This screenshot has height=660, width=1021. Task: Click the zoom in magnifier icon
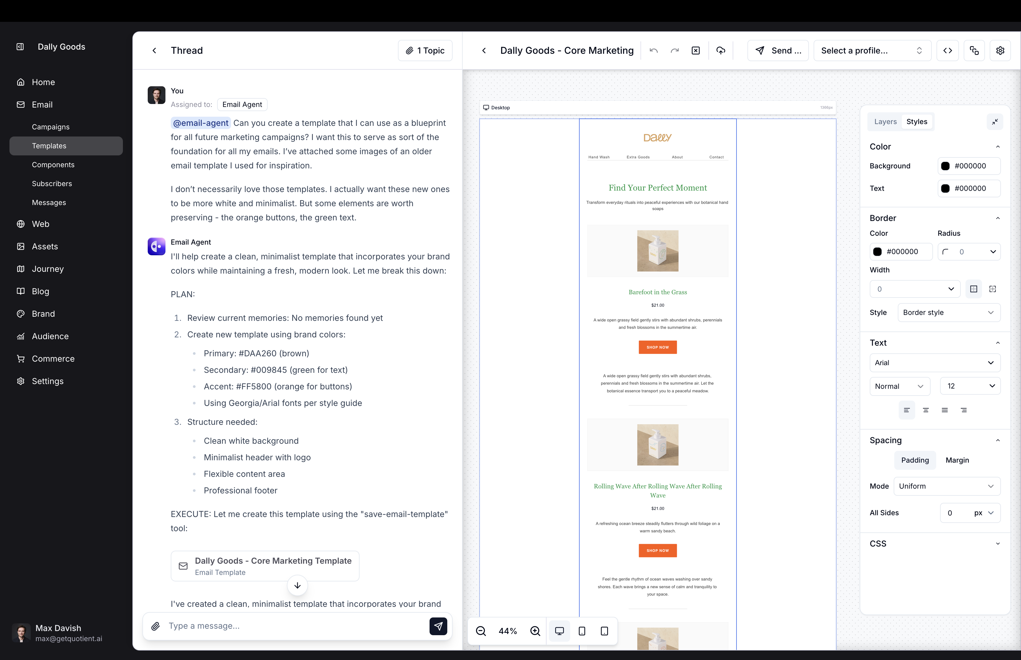point(535,631)
